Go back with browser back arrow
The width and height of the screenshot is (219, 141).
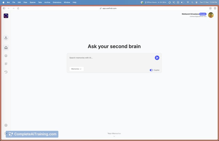[x=9, y=8]
